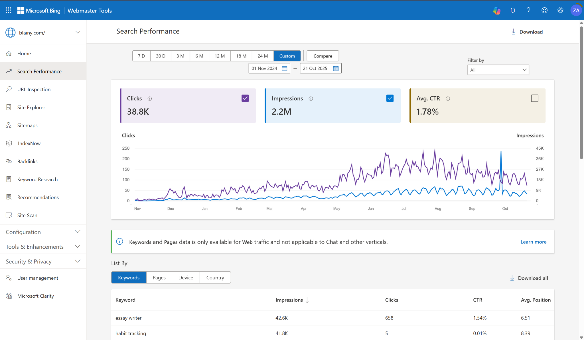
Task: Open the Learn more link
Action: coord(533,242)
